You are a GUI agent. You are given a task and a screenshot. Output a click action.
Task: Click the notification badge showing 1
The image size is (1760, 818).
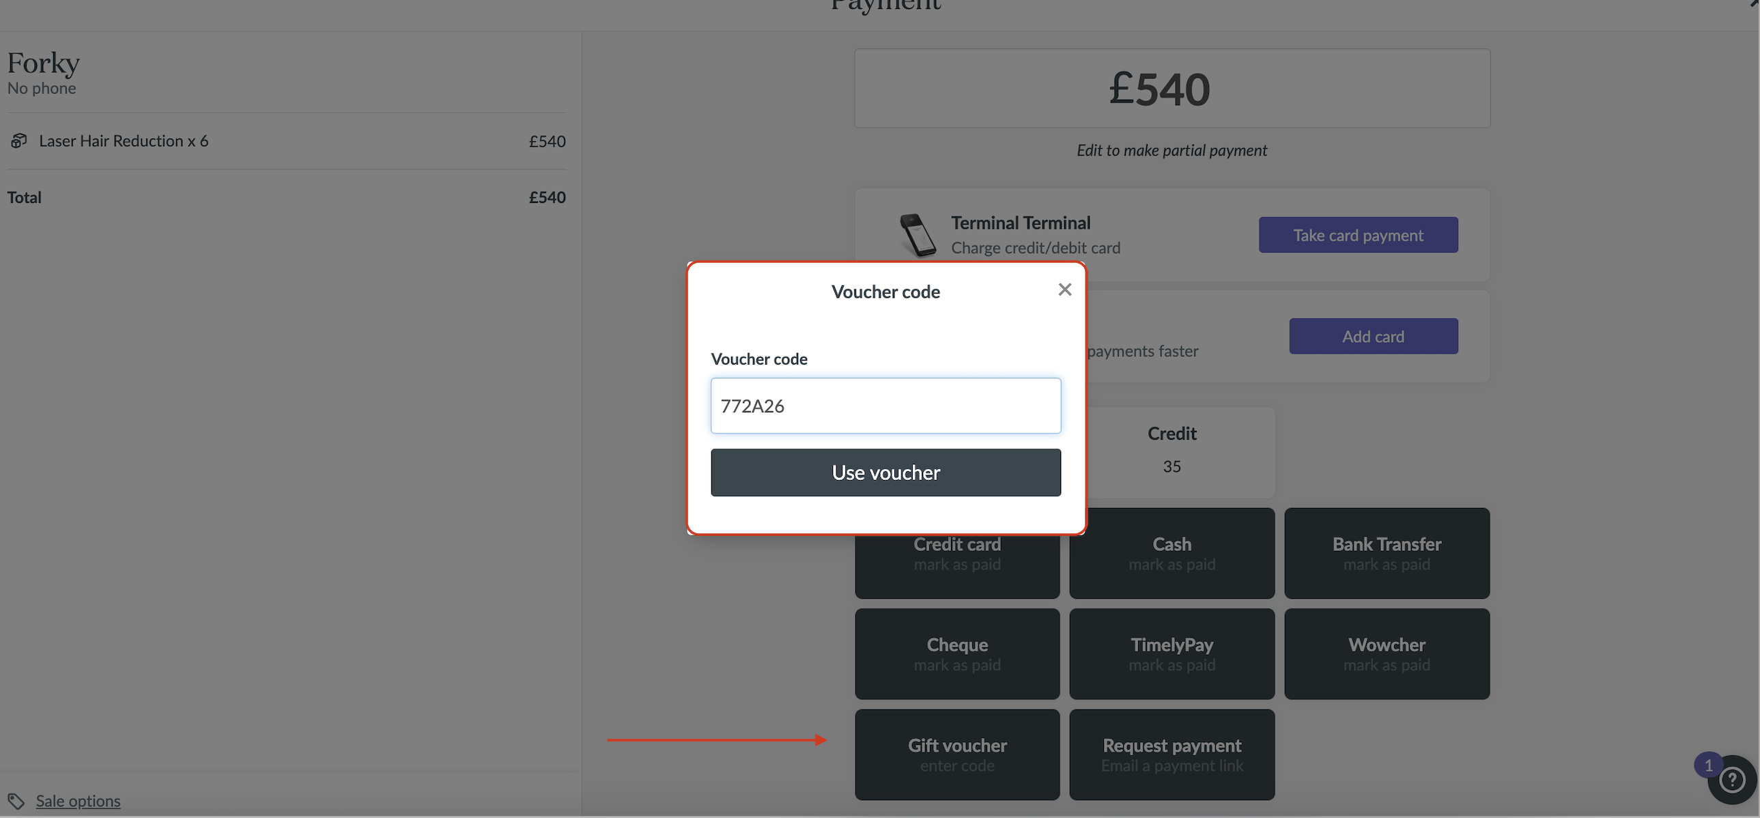(1709, 765)
